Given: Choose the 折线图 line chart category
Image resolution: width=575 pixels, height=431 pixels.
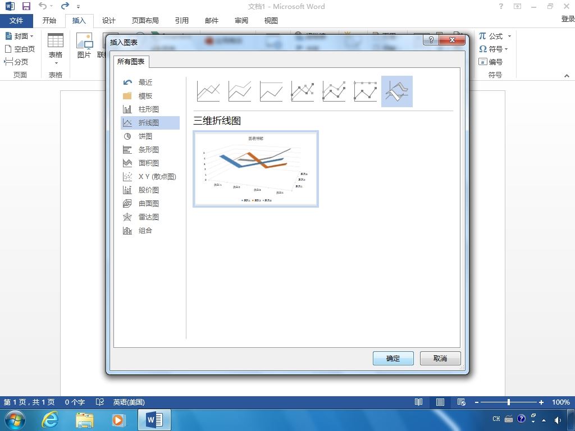Looking at the screenshot, I should pos(150,123).
